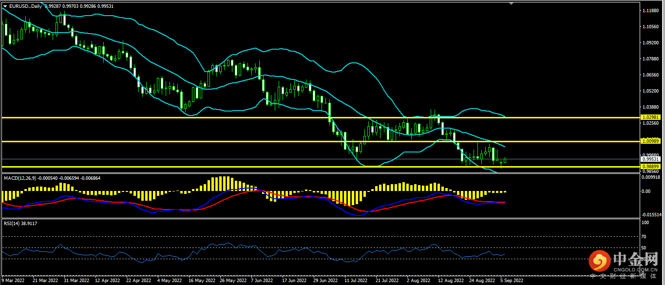Click the 29 Jun 2022 date label

point(325,281)
